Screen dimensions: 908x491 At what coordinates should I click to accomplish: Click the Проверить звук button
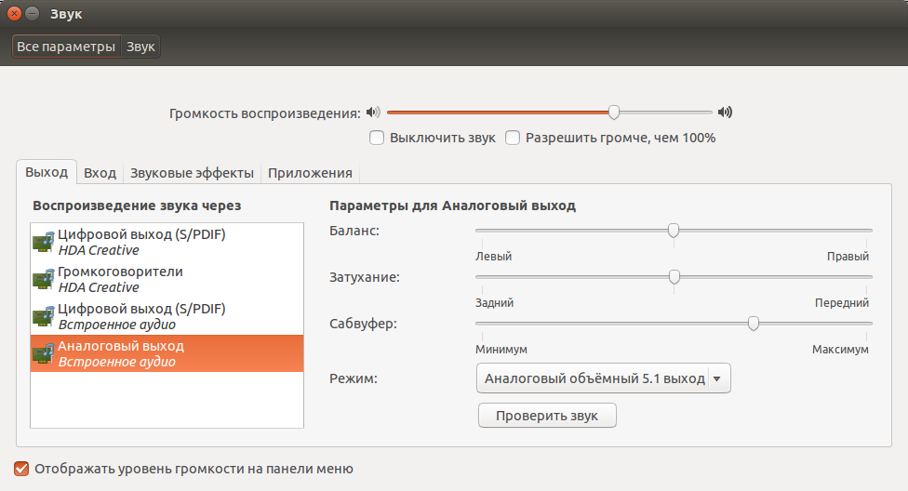coord(547,415)
